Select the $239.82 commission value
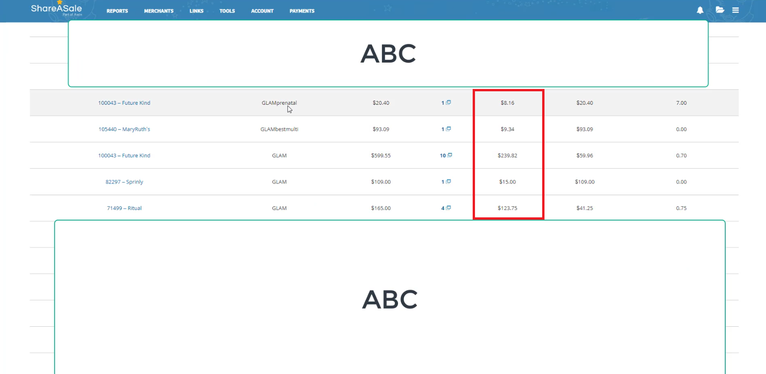The image size is (766, 374). [x=507, y=156]
